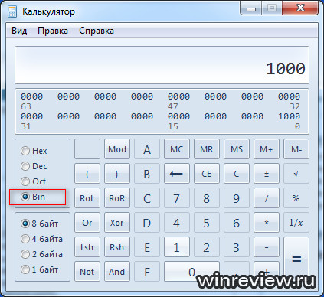Click the digit 6 button
This screenshot has width=324, height=297.
237,223
